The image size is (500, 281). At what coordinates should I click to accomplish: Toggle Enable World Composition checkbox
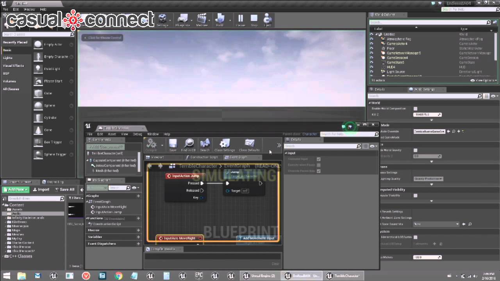point(416,108)
